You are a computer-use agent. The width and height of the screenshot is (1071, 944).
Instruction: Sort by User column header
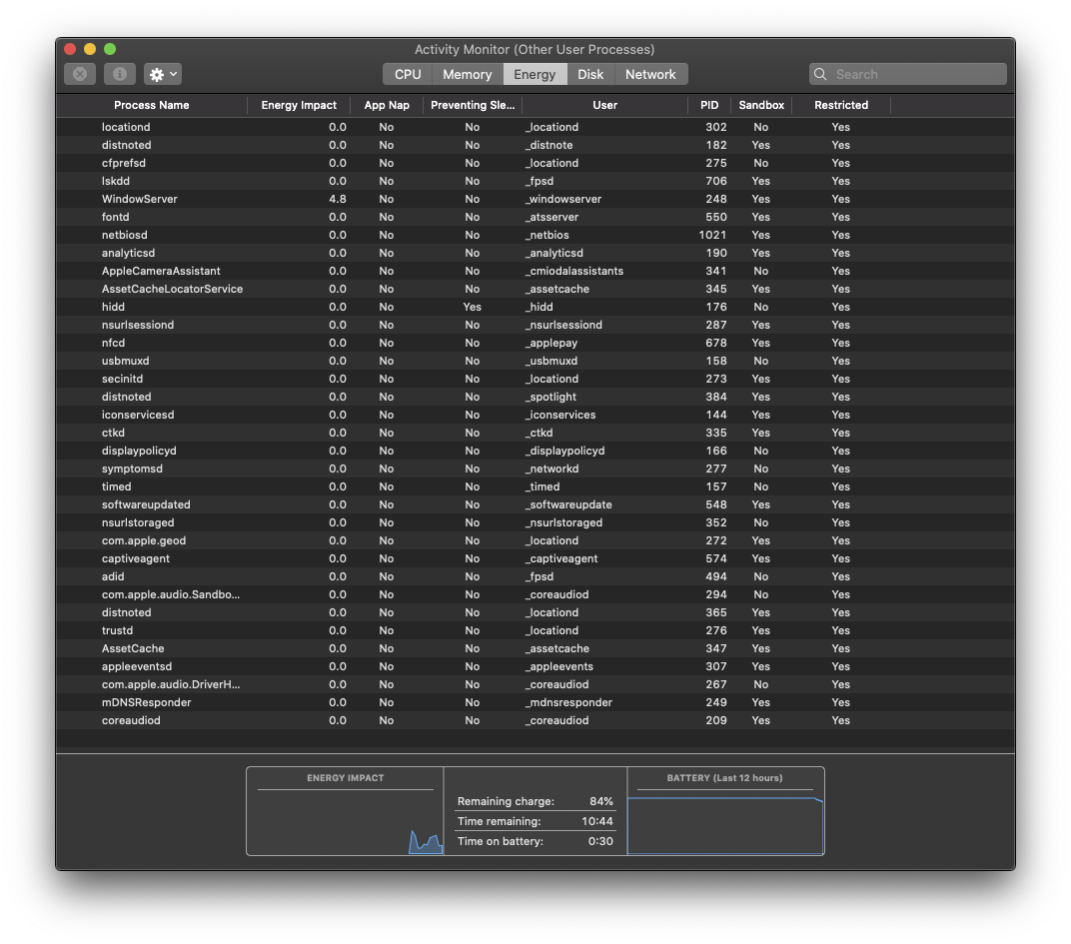[x=605, y=105]
